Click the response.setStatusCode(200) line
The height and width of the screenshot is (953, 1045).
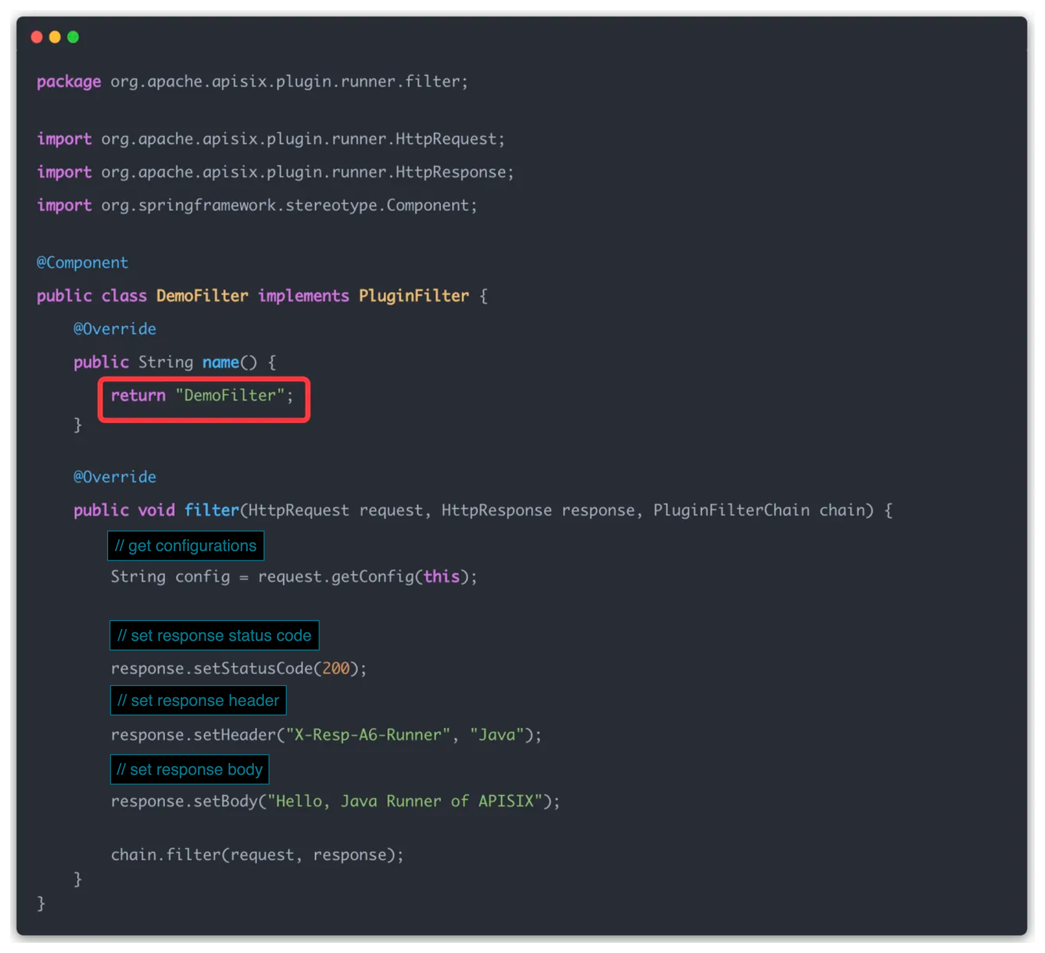tap(239, 668)
